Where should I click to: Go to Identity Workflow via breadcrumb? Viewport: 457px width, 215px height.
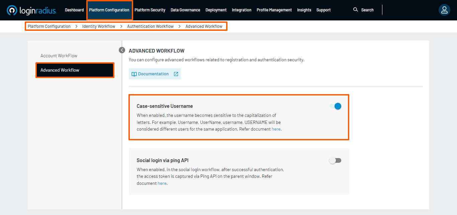(x=99, y=26)
